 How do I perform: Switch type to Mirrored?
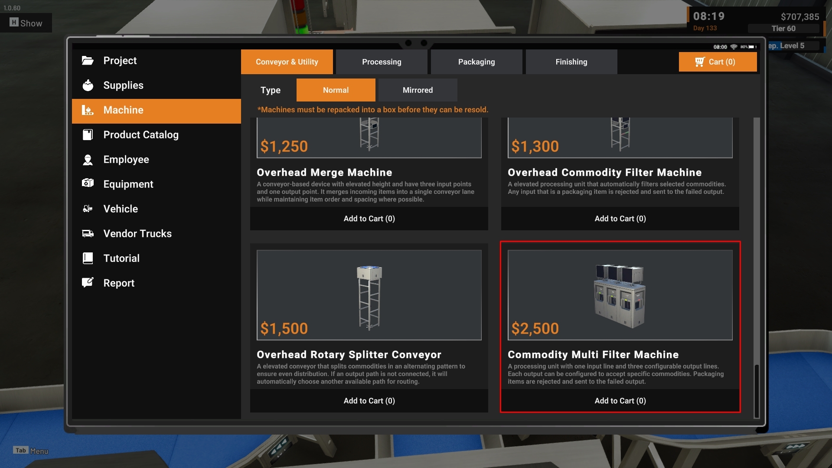[x=418, y=90]
